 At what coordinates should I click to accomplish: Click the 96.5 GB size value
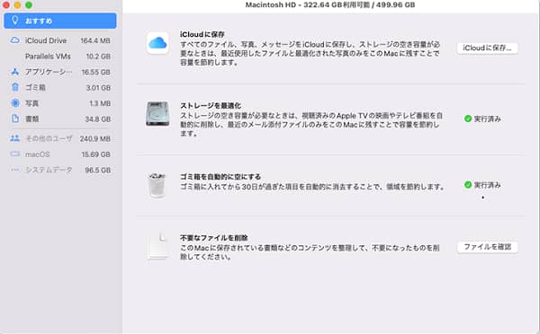[98, 170]
